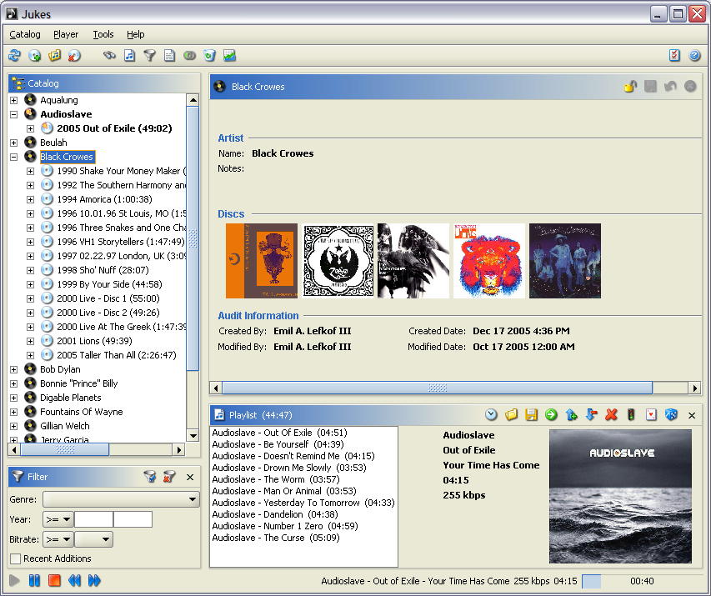Click the red X remove icon in Playlist

[x=611, y=414]
